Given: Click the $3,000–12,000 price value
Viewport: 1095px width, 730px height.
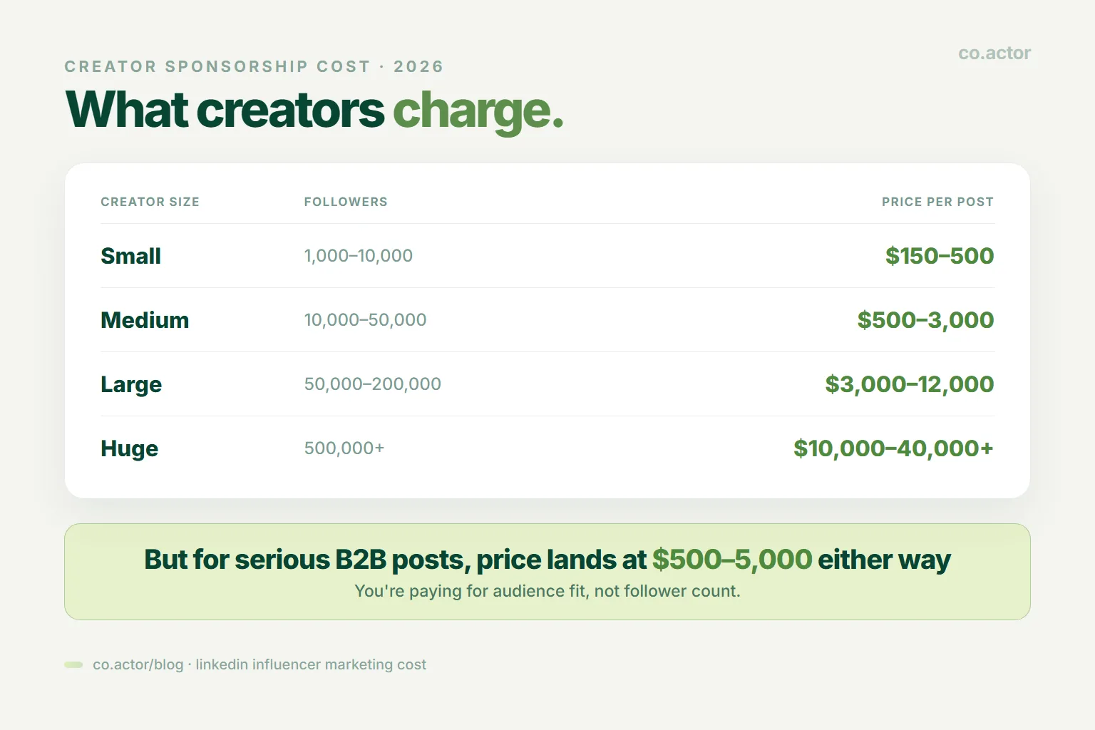Looking at the screenshot, I should [x=910, y=384].
